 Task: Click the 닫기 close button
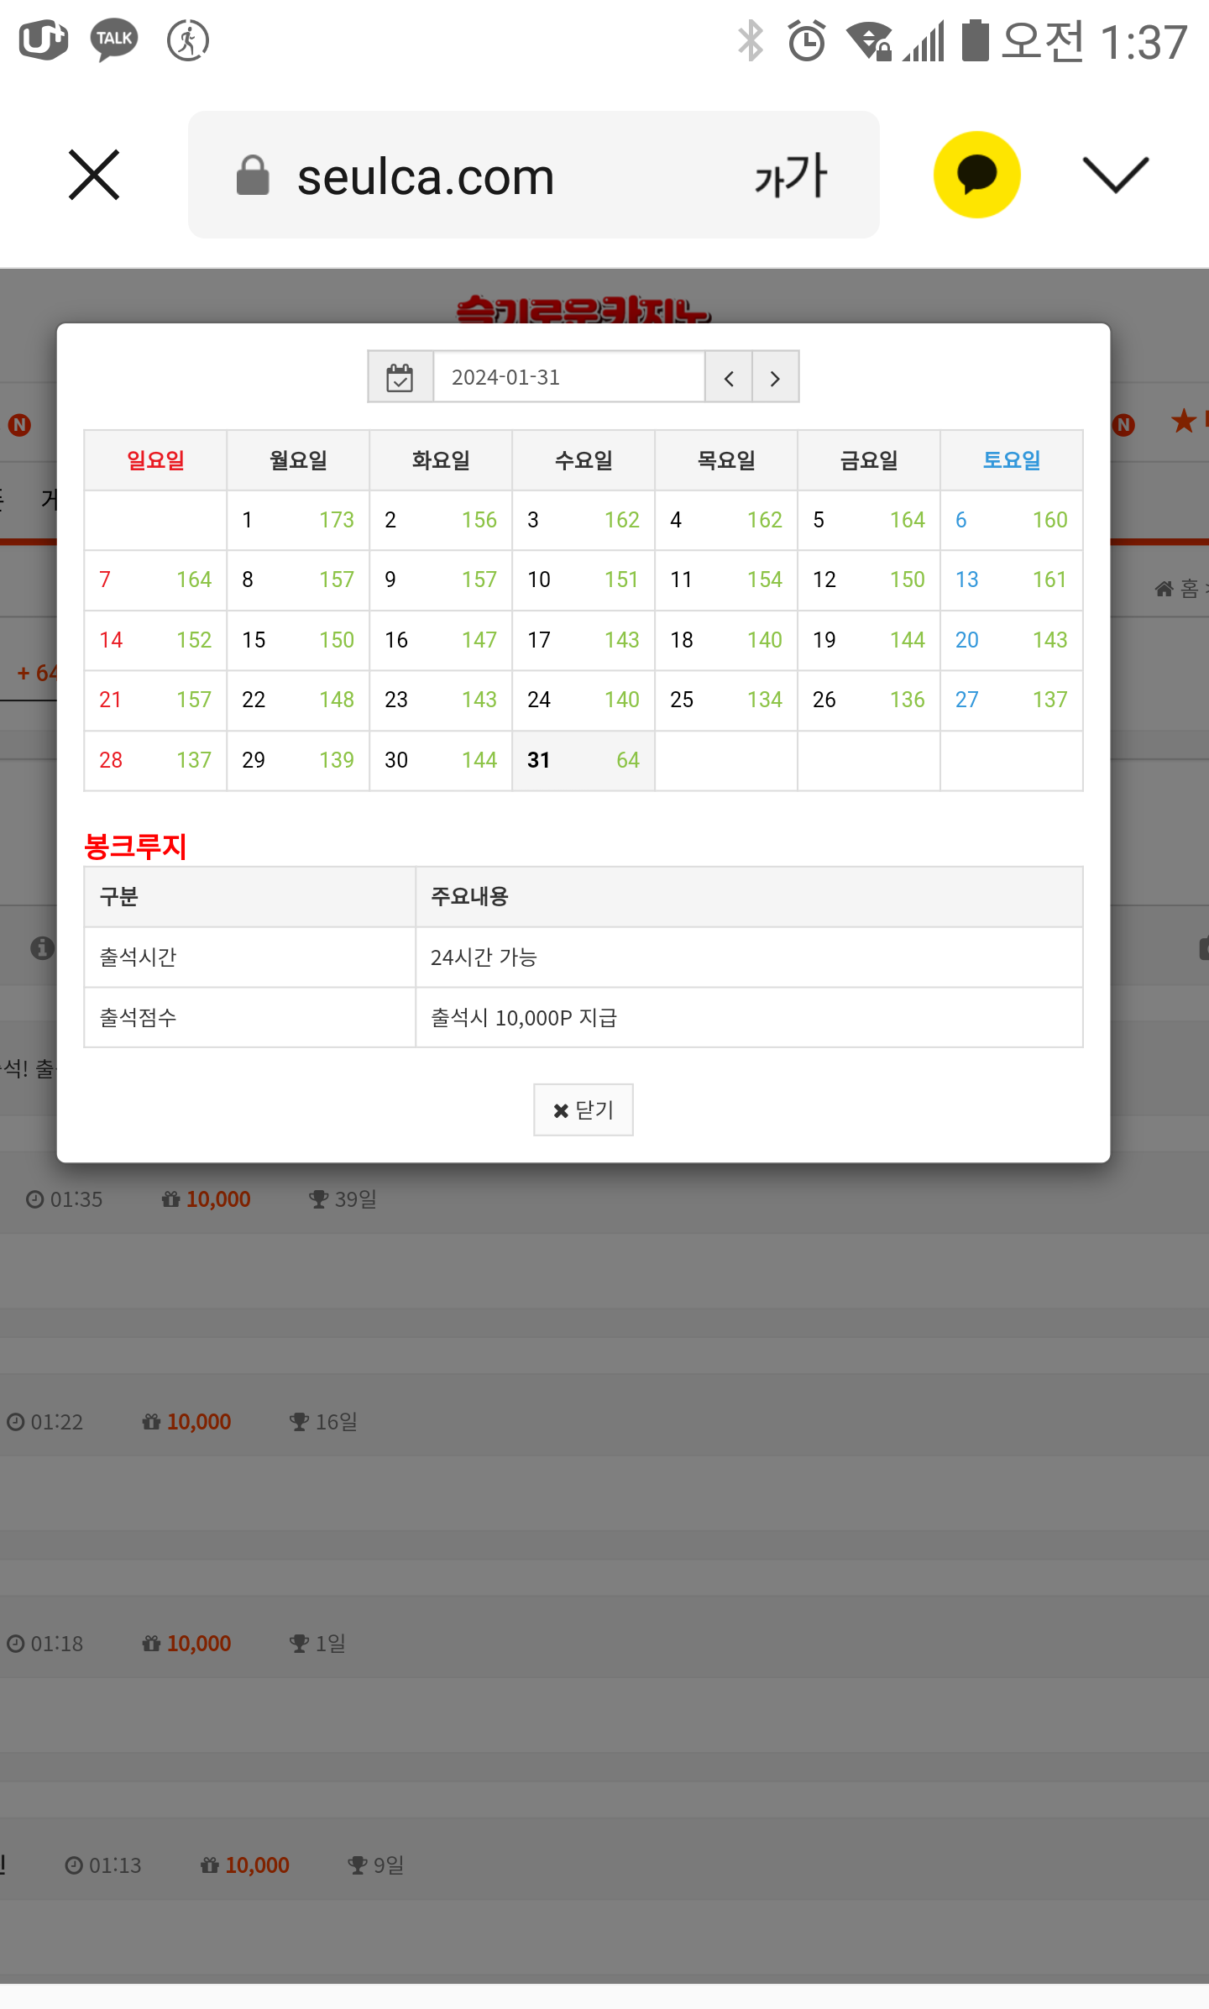584,1110
